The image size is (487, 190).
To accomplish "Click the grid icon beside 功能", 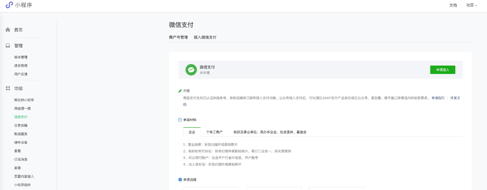I will (8, 88).
